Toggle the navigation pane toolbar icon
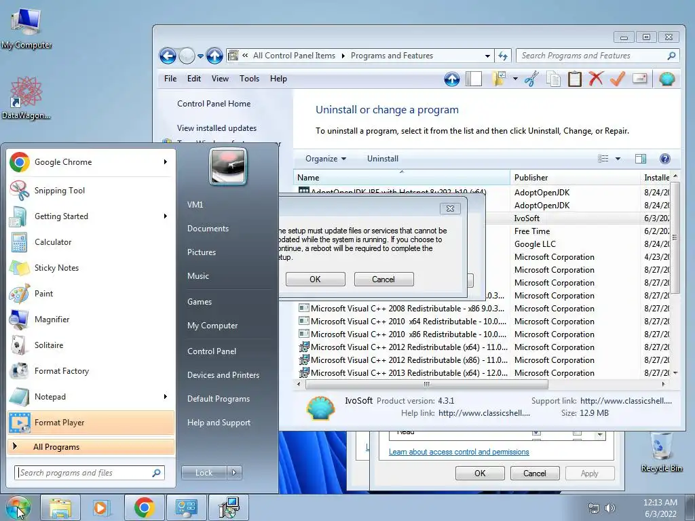The width and height of the screenshot is (695, 521). click(x=473, y=79)
